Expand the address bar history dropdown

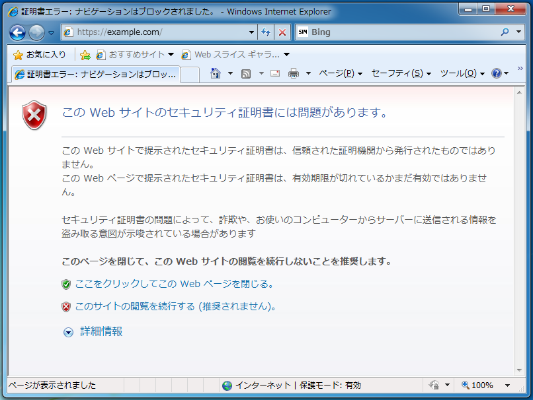(251, 32)
